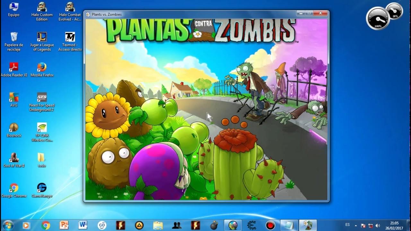The height and width of the screenshot is (231, 411).
Task: Click the CPU meter gadget showing 100%
Action: click(378, 18)
